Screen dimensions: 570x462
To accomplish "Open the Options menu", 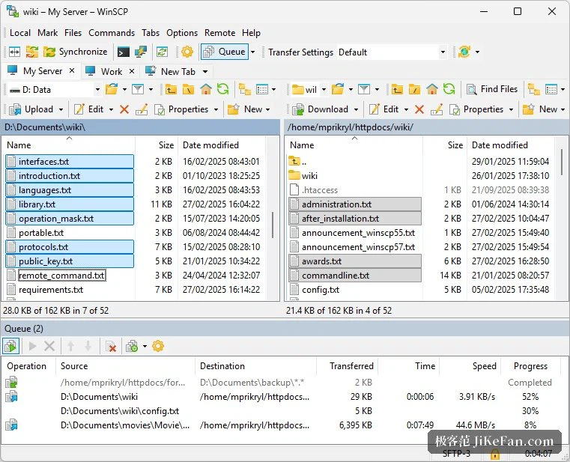I will [x=182, y=33].
